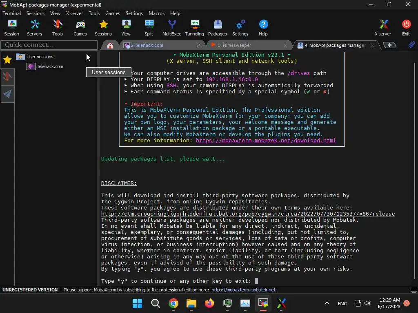Screen dimensions: 418x313
Task: Close the MobApt packages manager tab
Action: tap(372, 45)
